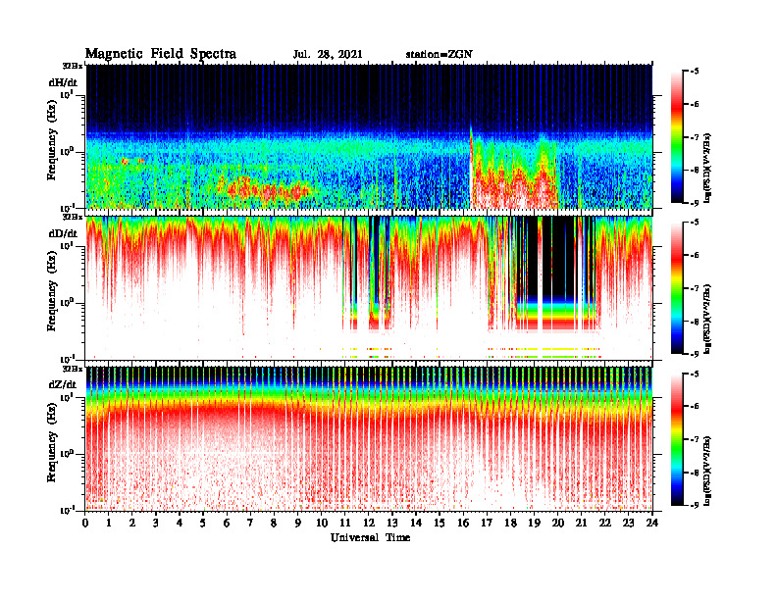This screenshot has height=600, width=777.
Task: Click the 32Hz tick label of the dZ/dt panel
Action: tap(73, 369)
